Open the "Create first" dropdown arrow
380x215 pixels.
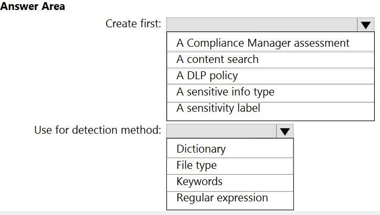pos(365,25)
